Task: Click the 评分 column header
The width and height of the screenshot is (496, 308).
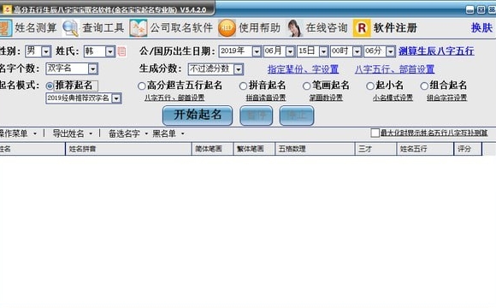Action: click(x=468, y=149)
